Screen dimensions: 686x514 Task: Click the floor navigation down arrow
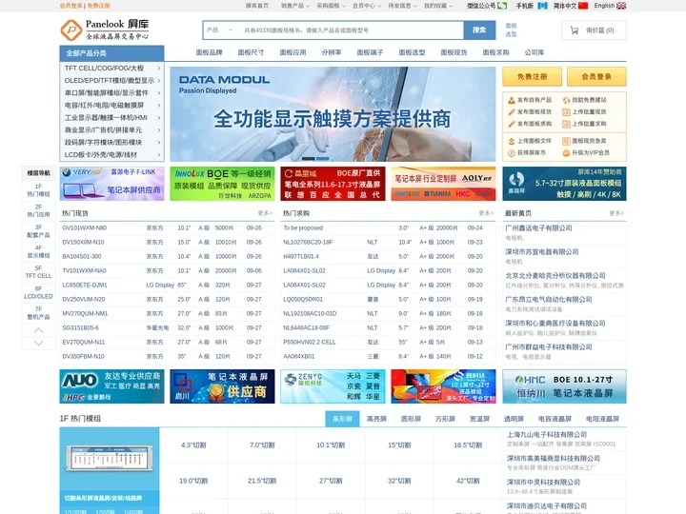pyautogui.click(x=38, y=343)
